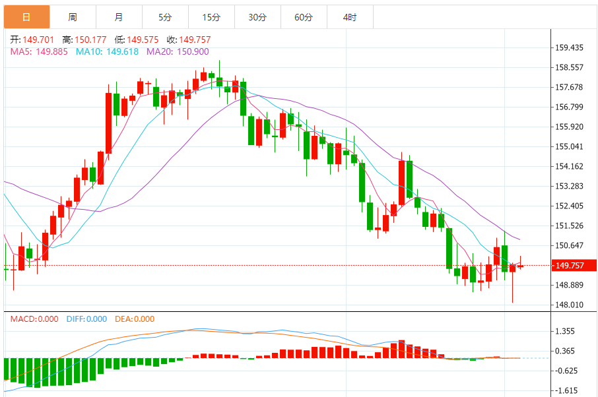Click the DIFF:0.000 label

point(86,319)
